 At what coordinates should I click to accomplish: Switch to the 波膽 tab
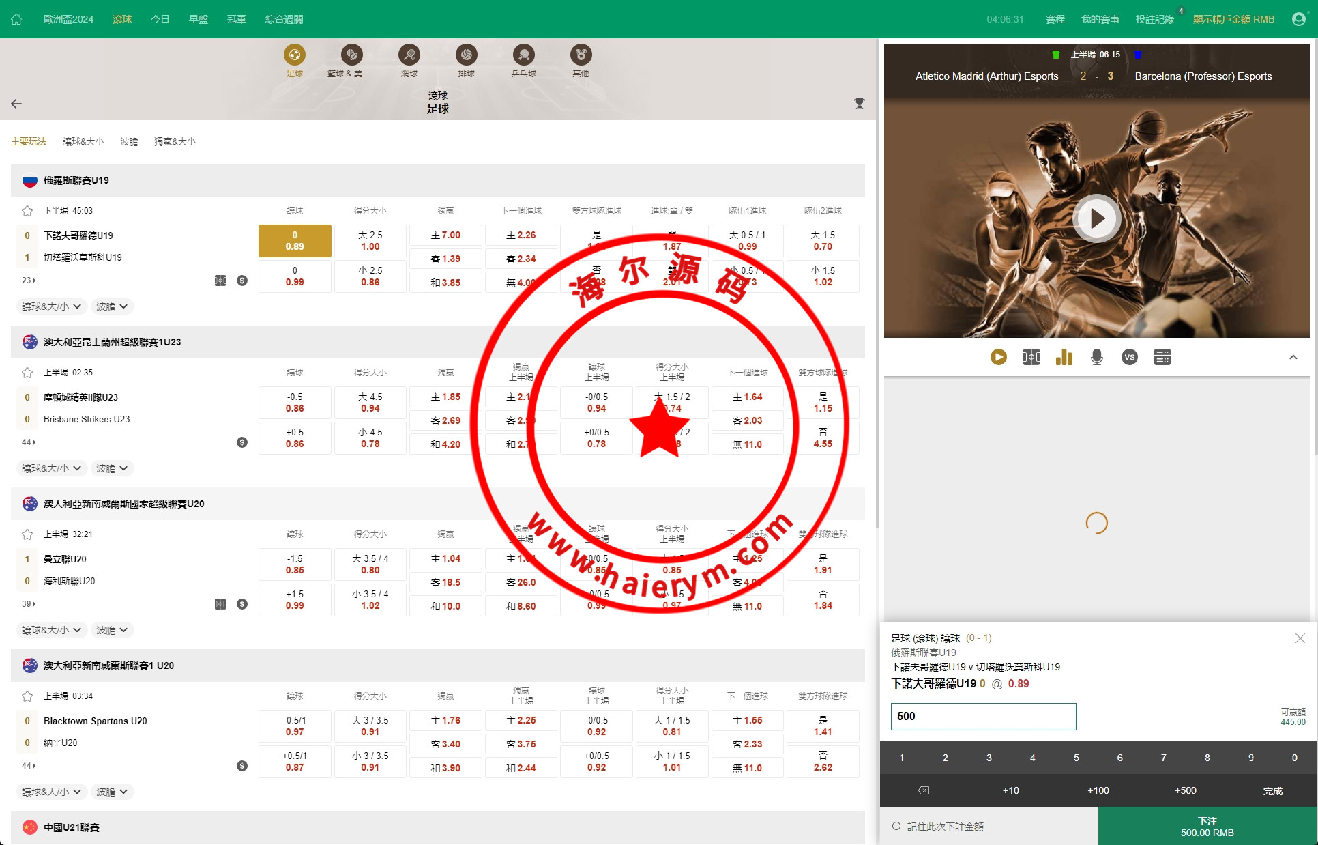click(129, 141)
